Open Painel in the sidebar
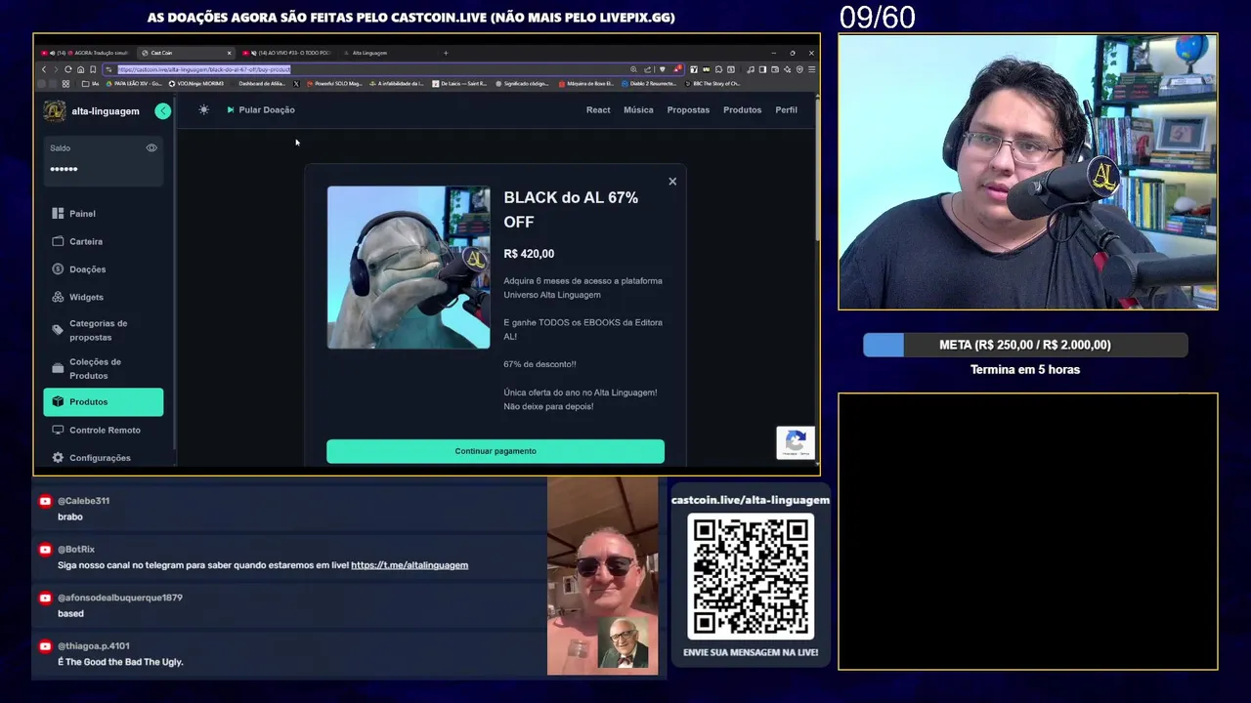This screenshot has width=1251, height=703. point(103,214)
